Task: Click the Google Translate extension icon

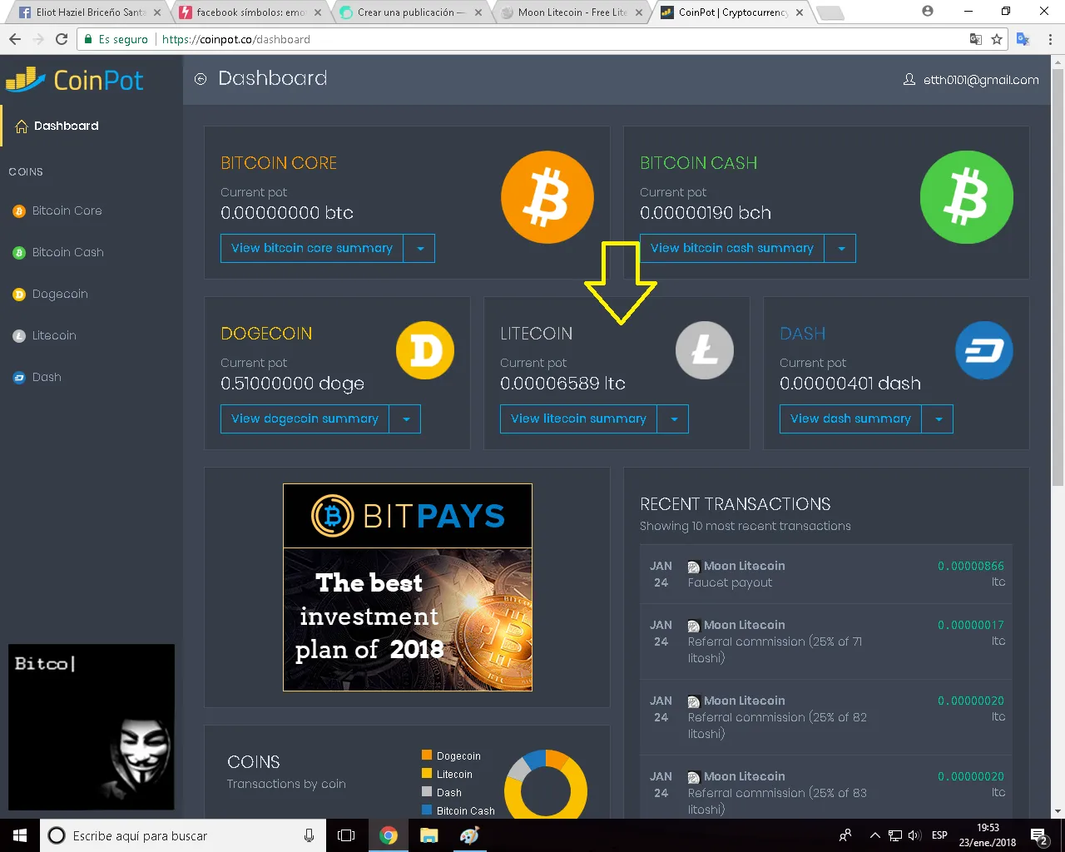Action: [x=1023, y=39]
